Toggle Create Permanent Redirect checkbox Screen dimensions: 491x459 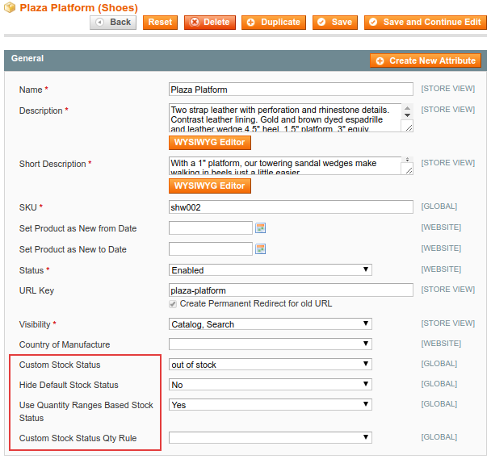pyautogui.click(x=174, y=304)
